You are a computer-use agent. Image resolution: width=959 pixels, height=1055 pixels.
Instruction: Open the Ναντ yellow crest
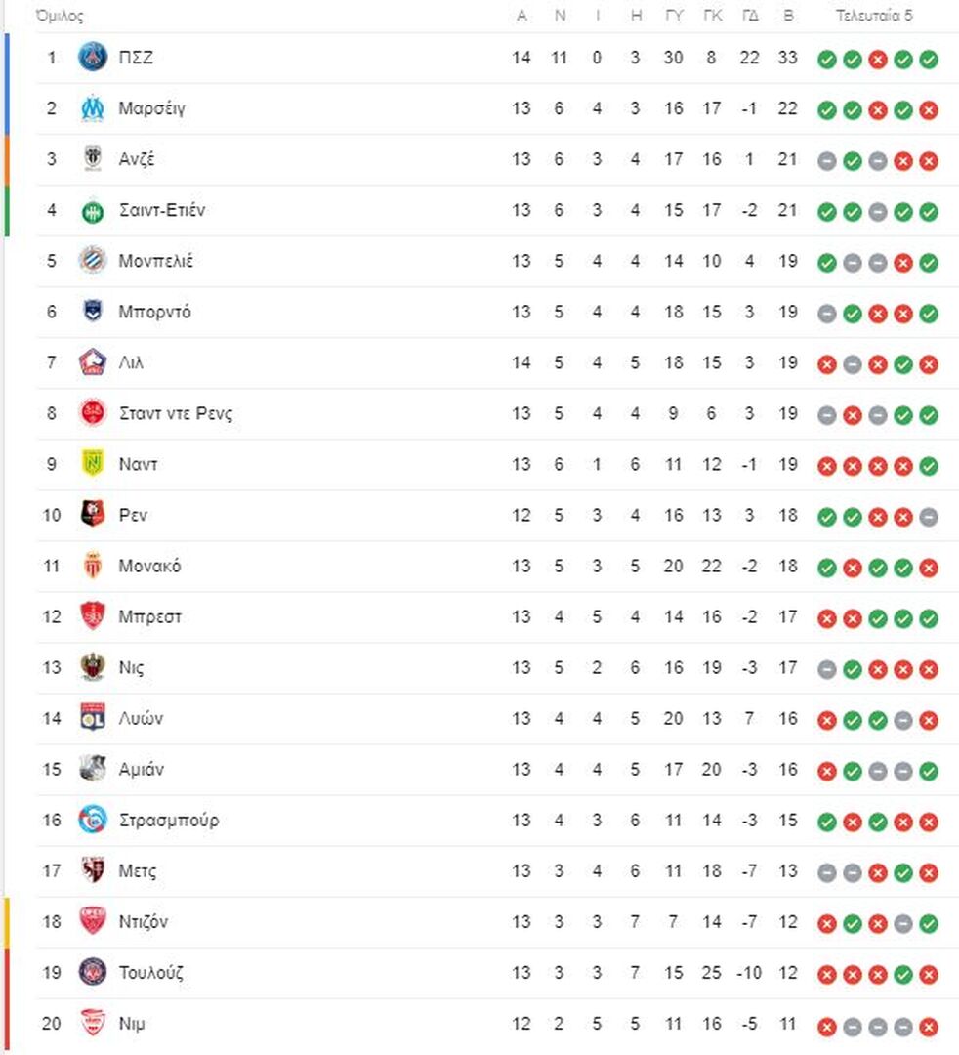pyautogui.click(x=92, y=464)
